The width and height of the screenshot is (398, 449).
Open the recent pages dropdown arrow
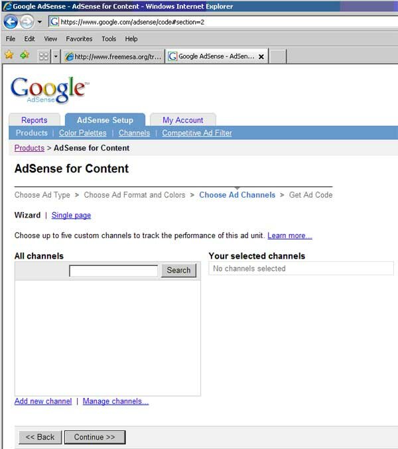pyautogui.click(x=40, y=22)
